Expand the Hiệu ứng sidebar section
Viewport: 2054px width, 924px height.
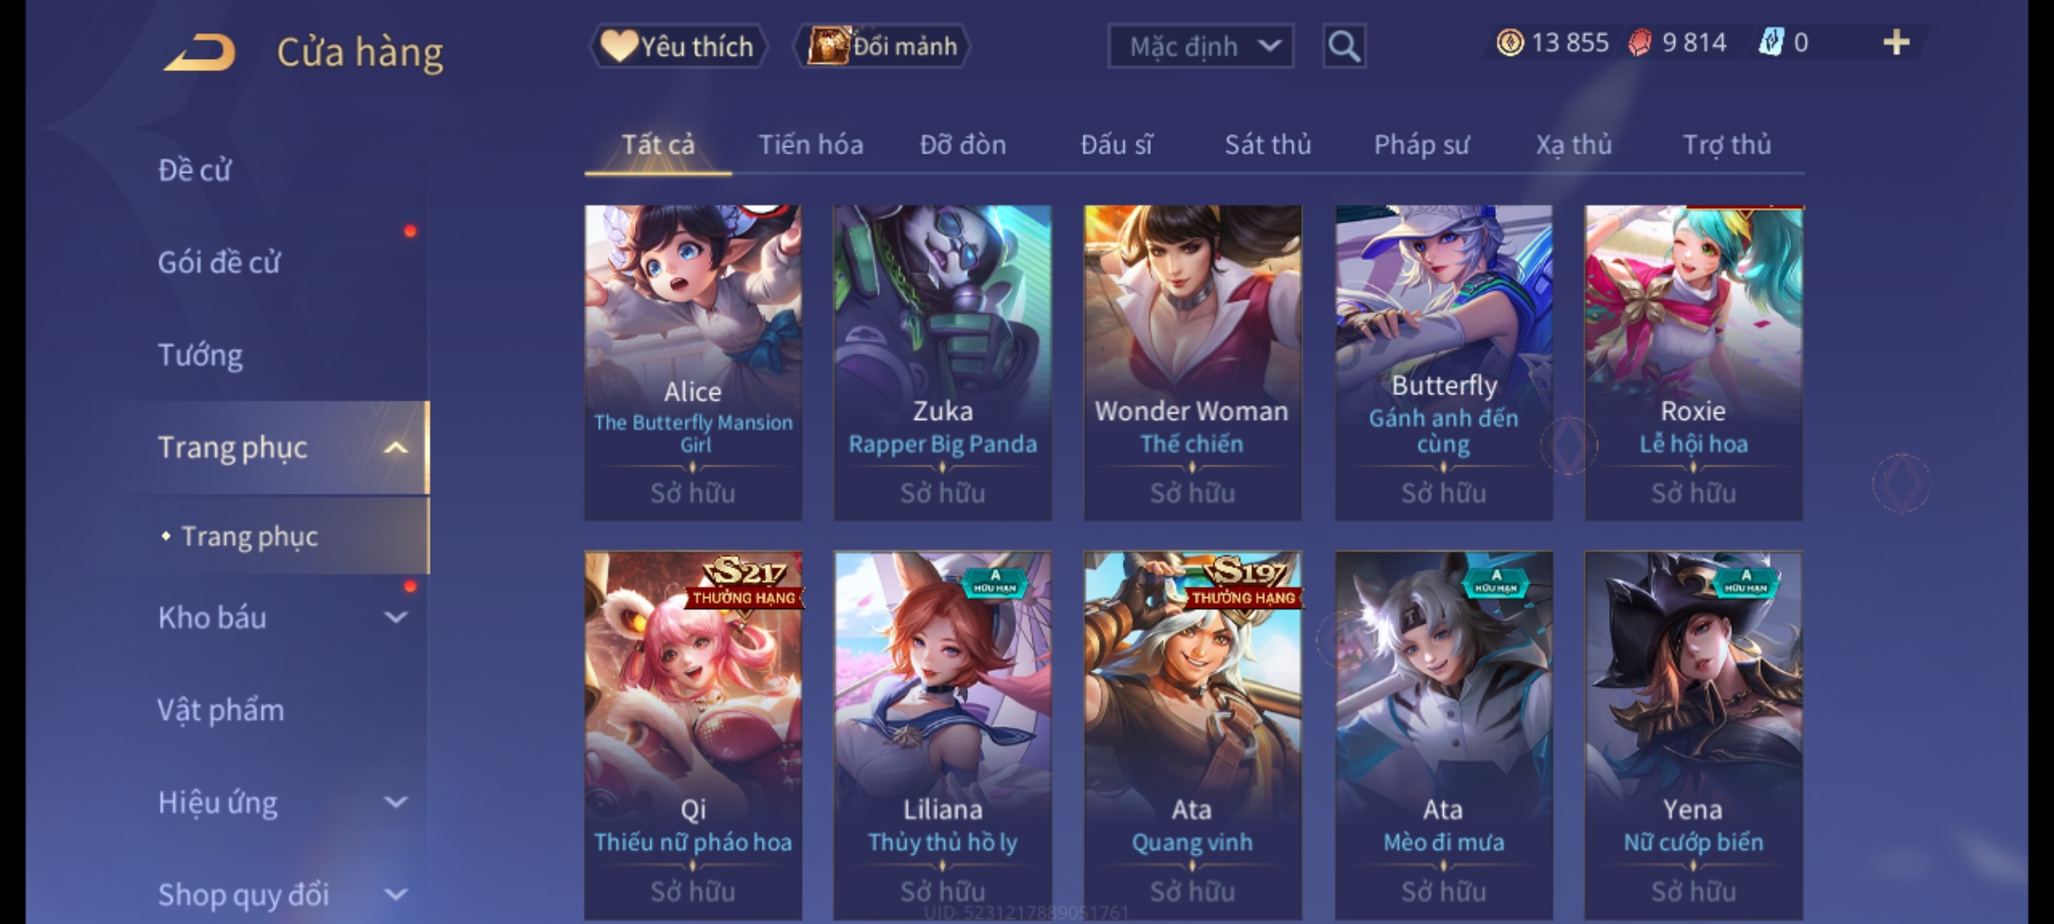pos(395,803)
